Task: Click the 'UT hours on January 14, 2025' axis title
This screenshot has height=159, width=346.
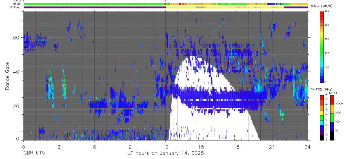Action: (x=165, y=153)
